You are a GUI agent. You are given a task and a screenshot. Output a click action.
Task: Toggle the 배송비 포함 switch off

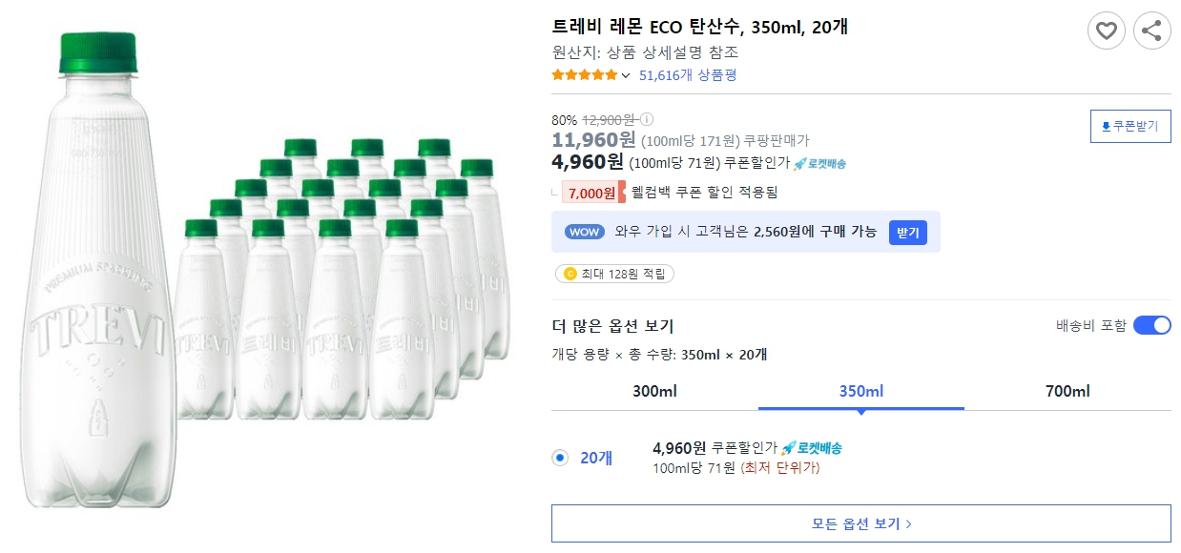tap(1152, 324)
